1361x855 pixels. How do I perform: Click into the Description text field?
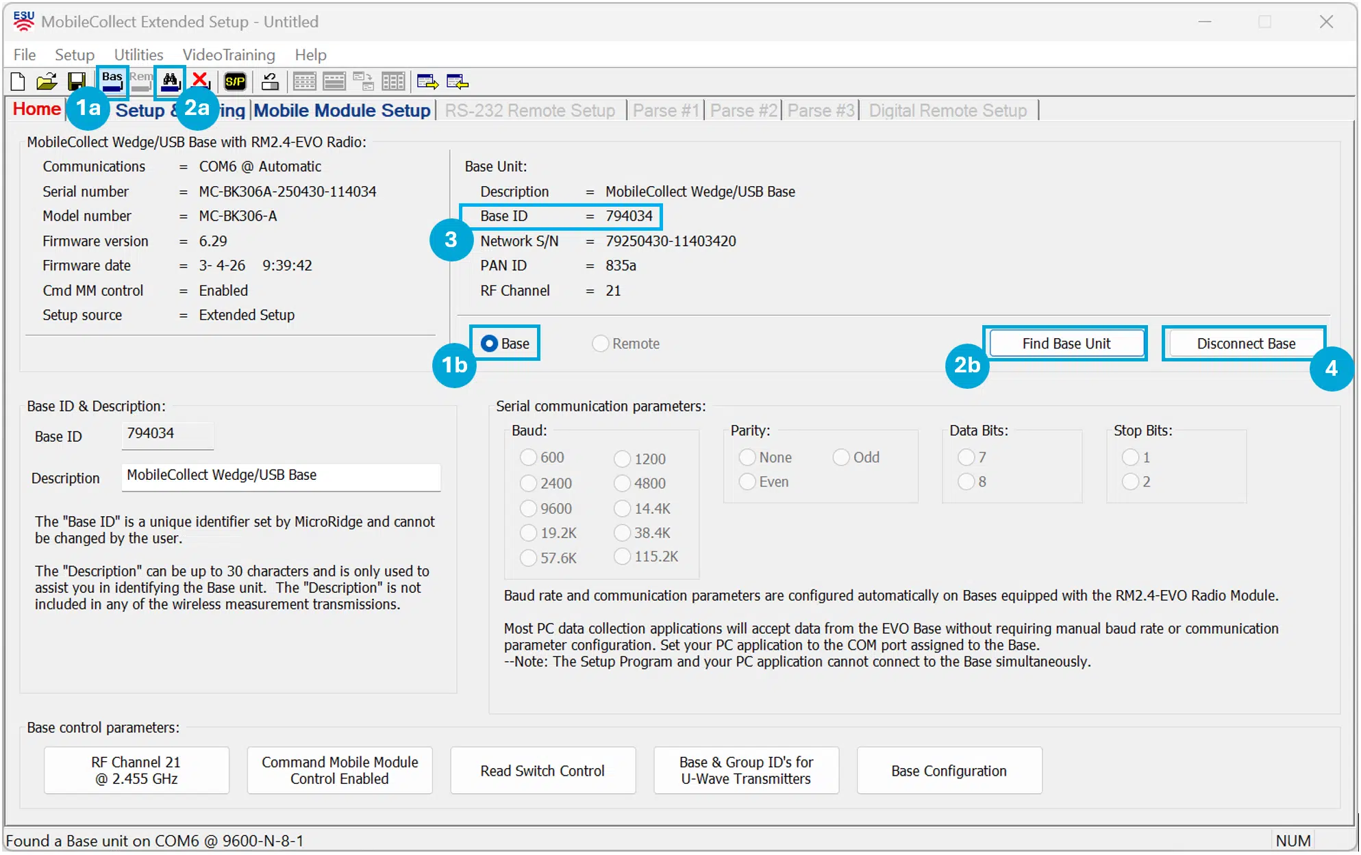click(x=281, y=476)
